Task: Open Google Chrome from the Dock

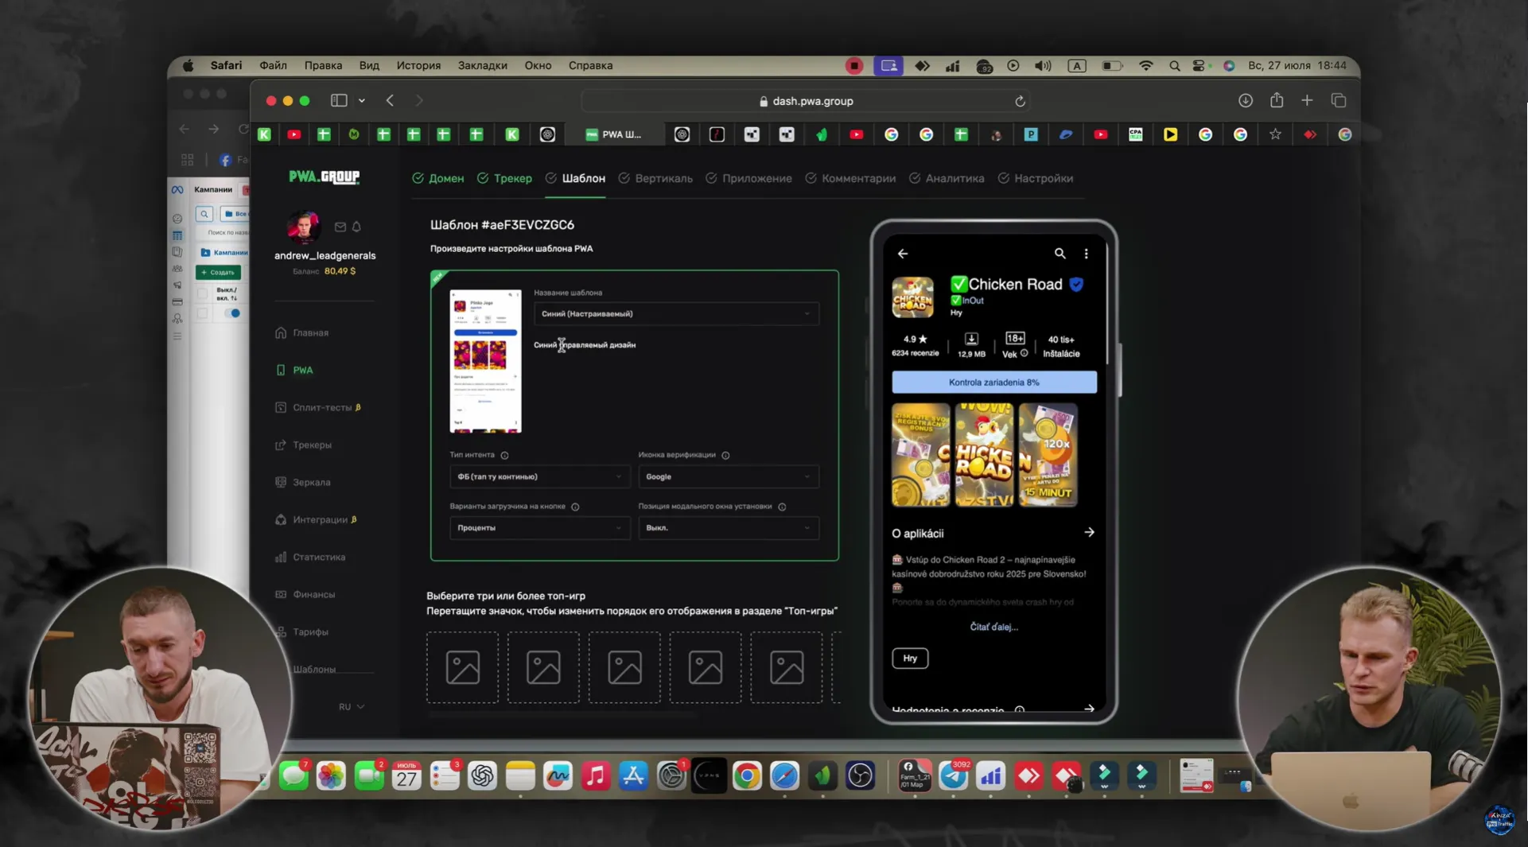Action: tap(747, 775)
